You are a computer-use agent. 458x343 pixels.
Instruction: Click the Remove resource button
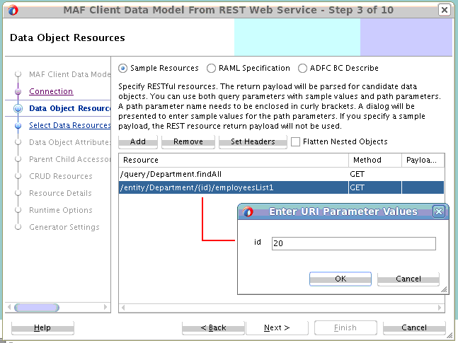click(188, 142)
